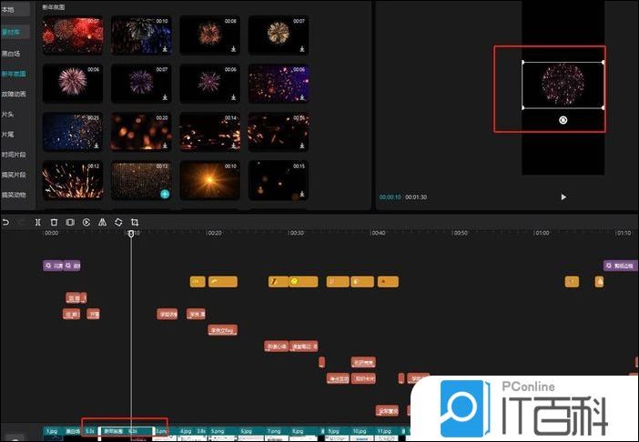Select the split clip tool
The width and height of the screenshot is (639, 442).
[x=37, y=222]
